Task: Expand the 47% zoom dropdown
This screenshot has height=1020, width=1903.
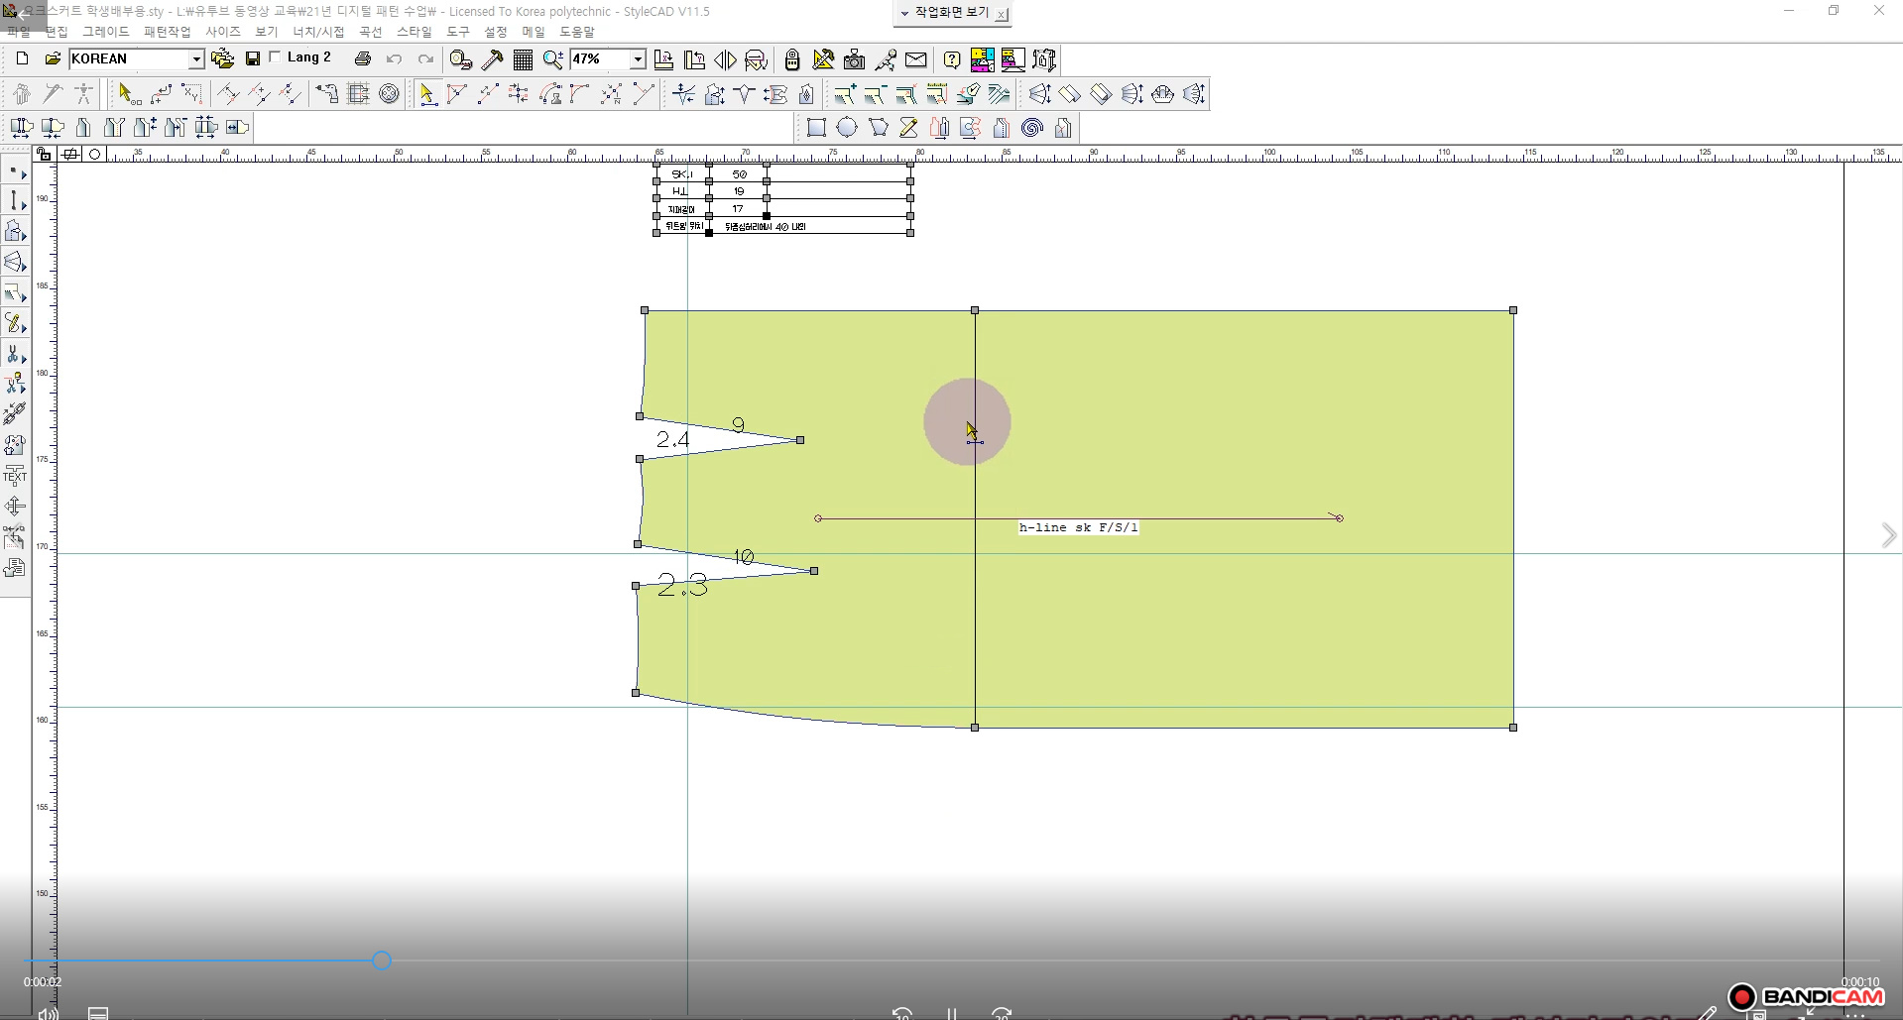Action: point(637,59)
